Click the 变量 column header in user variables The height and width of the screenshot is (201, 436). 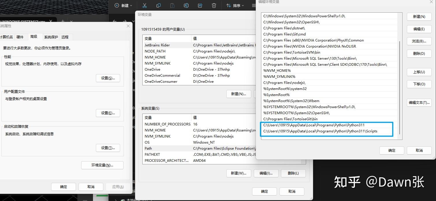point(167,38)
